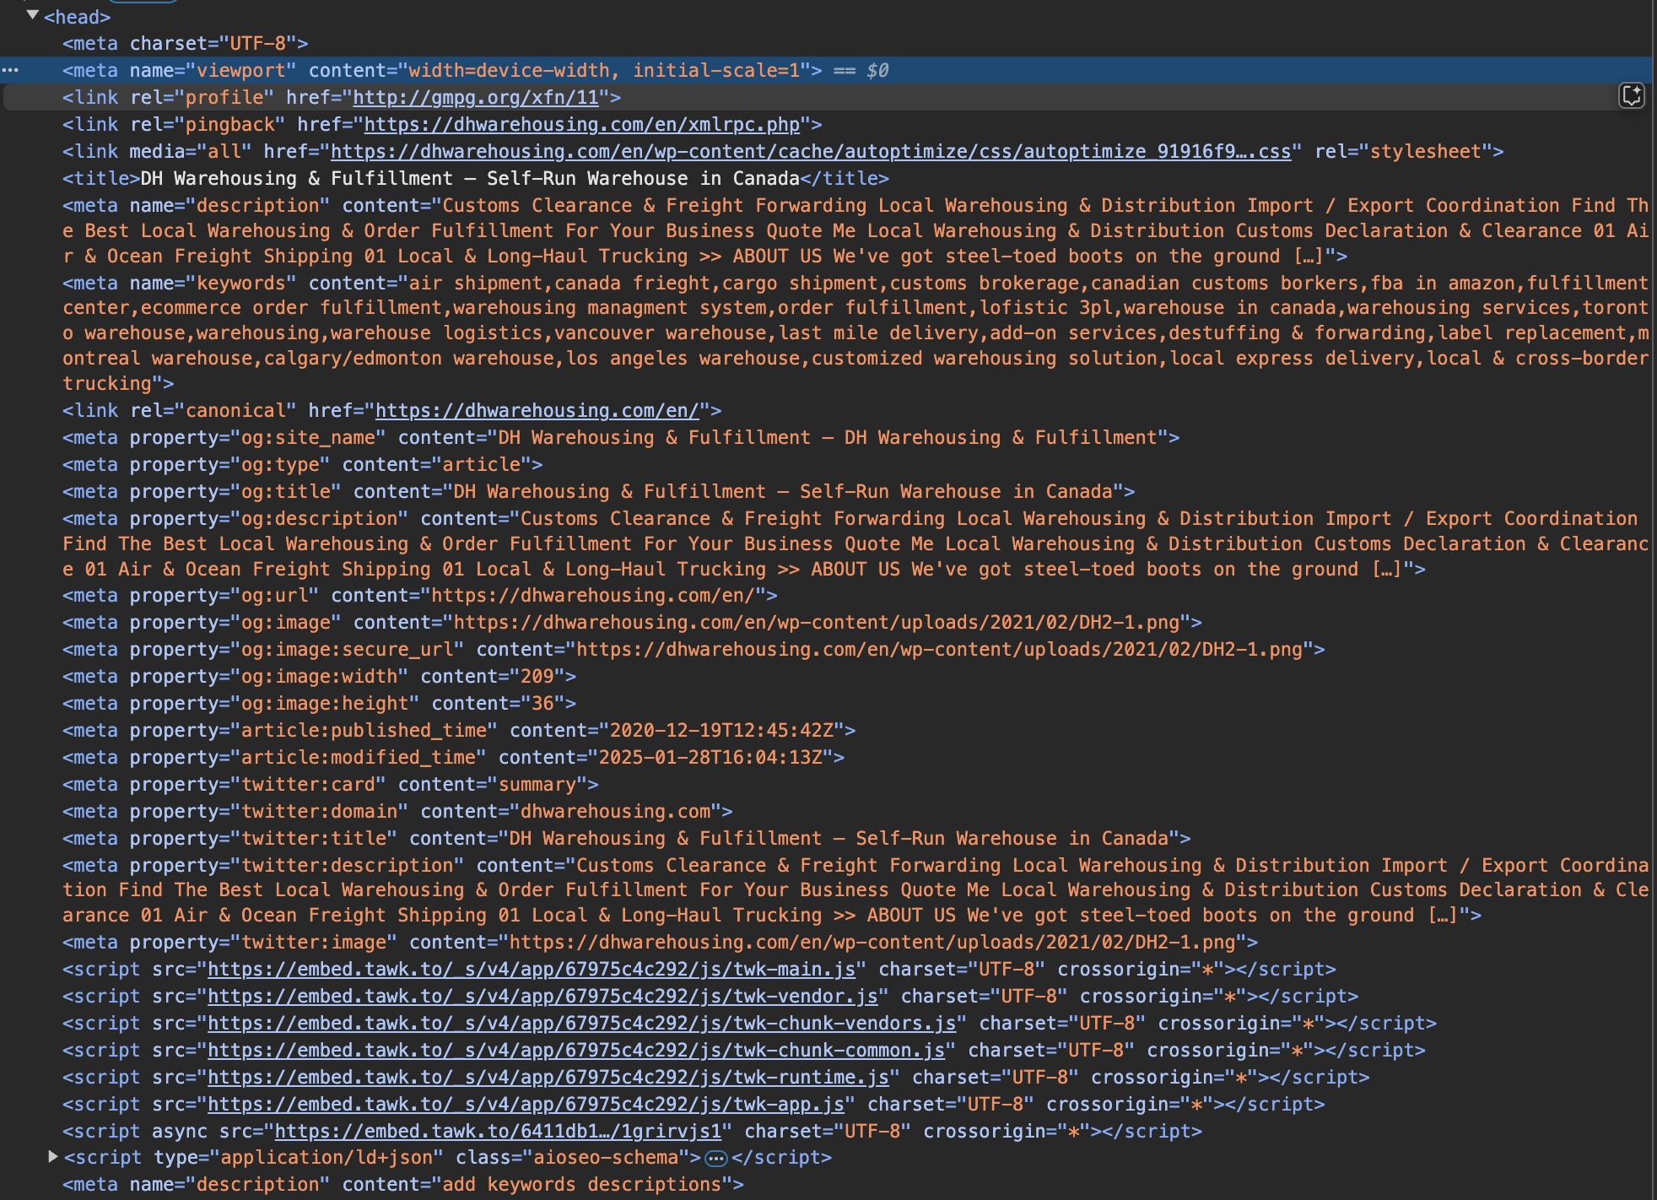Open the twk-chunk-vendors.js script link
The image size is (1657, 1200).
click(582, 1023)
